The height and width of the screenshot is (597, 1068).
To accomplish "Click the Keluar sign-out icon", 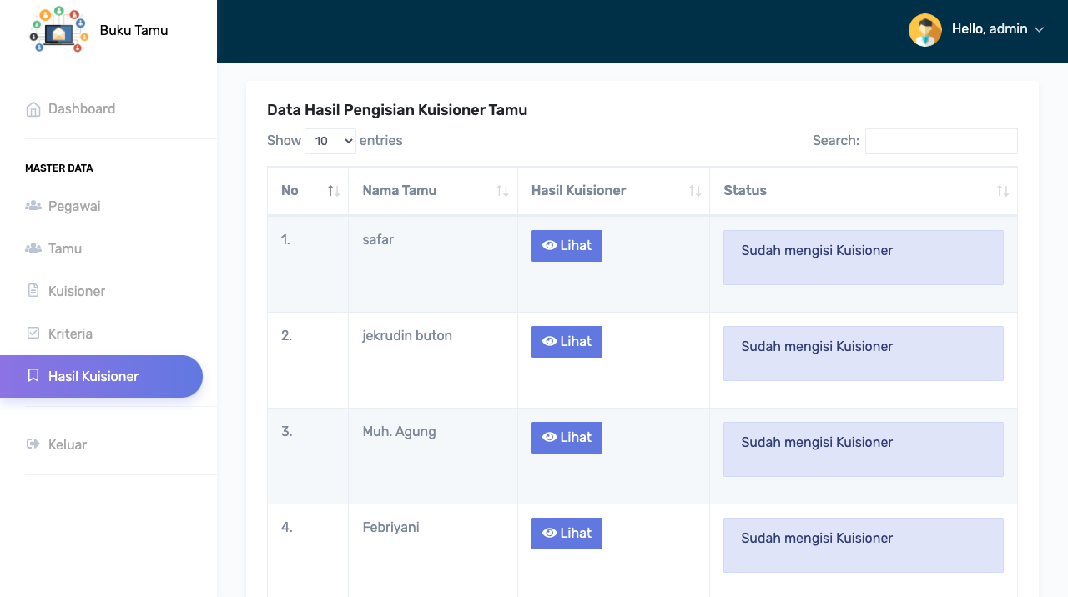I will click(33, 444).
